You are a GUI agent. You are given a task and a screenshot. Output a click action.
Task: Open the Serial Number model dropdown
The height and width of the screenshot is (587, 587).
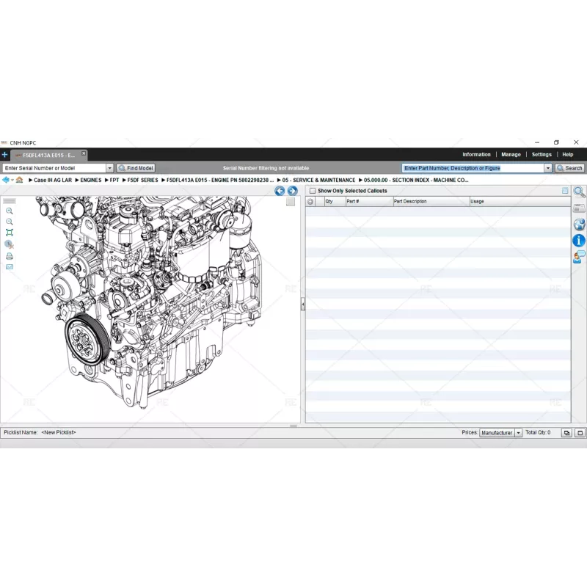[109, 167]
